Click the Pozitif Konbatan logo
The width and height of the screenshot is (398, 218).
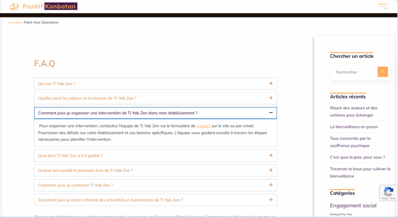pyautogui.click(x=44, y=6)
